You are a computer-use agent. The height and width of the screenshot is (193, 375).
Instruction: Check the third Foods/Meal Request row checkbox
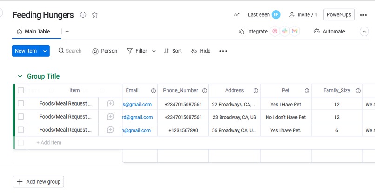point(21,130)
